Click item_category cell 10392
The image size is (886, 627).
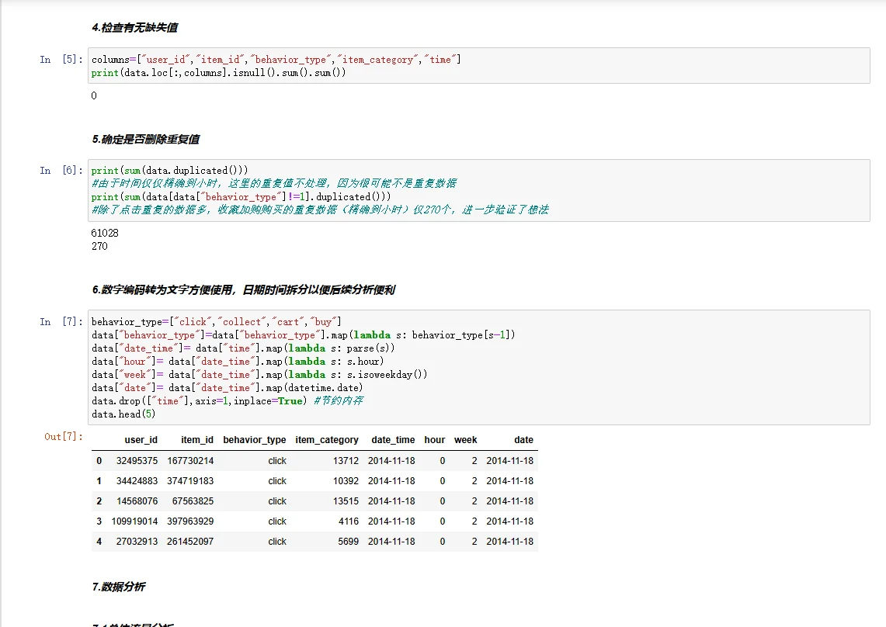pos(346,480)
